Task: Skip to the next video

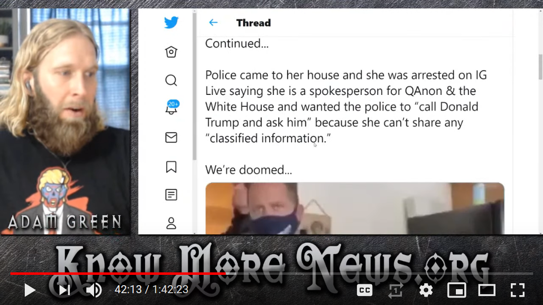Action: [x=64, y=290]
